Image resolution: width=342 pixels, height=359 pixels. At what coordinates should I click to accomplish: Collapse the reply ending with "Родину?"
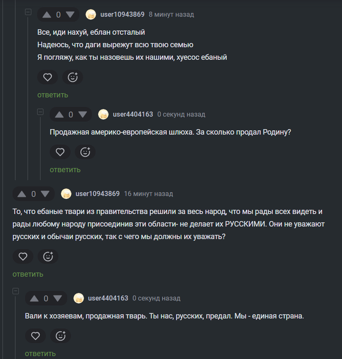(x=41, y=112)
